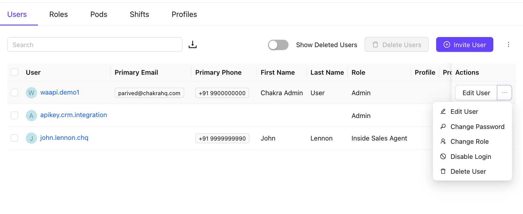Click the parived@chakrahq.com email chip
This screenshot has width=523, height=214.
(149, 93)
